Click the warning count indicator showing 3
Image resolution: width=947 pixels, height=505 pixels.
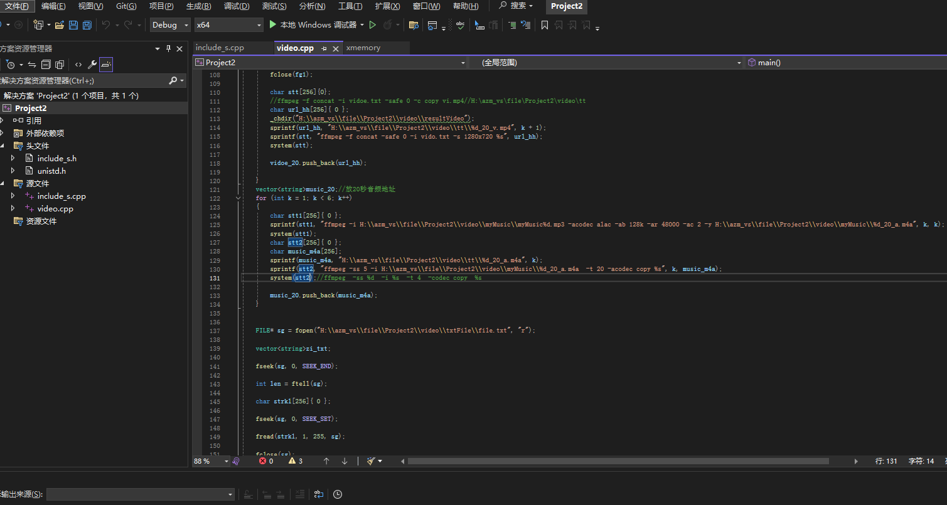tap(295, 461)
